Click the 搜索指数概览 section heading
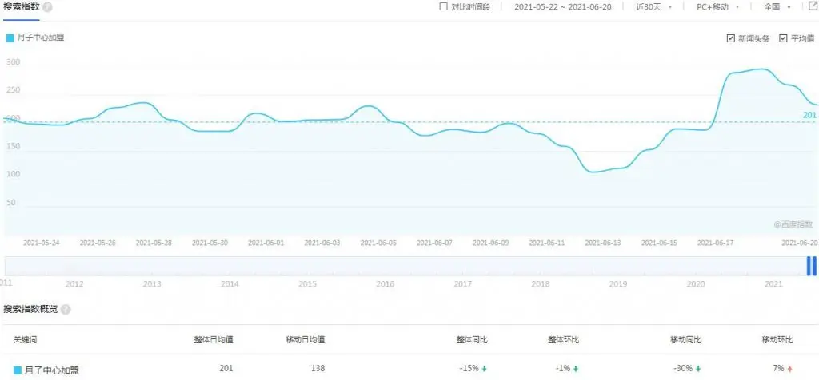The image size is (819, 380). [x=30, y=309]
